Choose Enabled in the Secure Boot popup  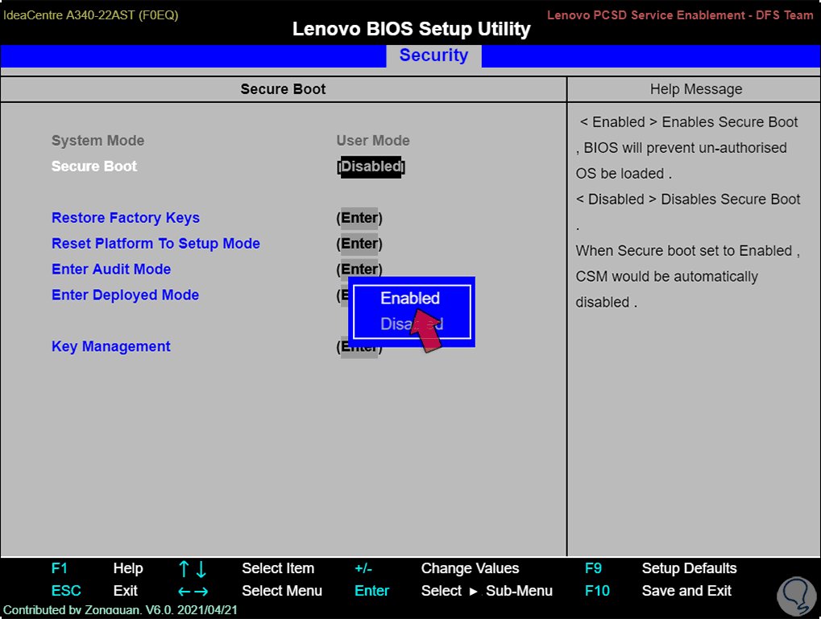(410, 299)
